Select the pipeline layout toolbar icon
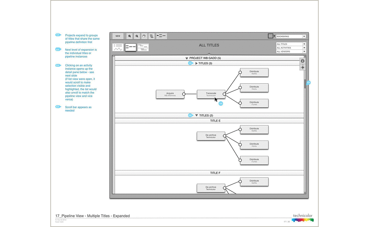 click(x=161, y=36)
